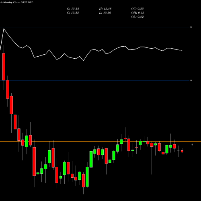Select the OH: 0.65 reading
Viewport: 201px width, 201px height.
click(137, 12)
